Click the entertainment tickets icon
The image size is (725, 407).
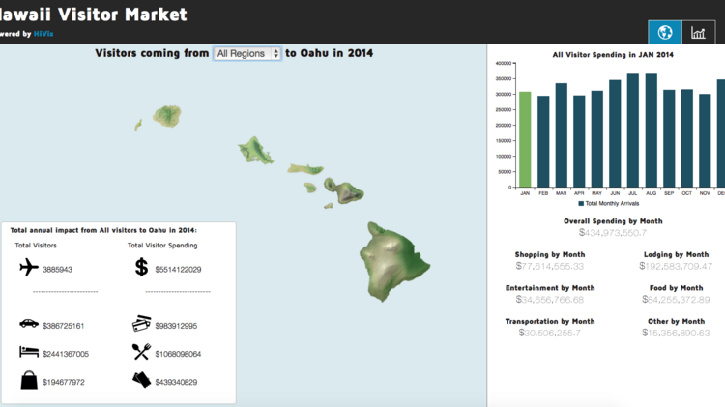[x=142, y=381]
